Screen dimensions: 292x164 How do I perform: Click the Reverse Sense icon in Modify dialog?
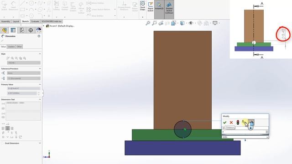(244, 123)
